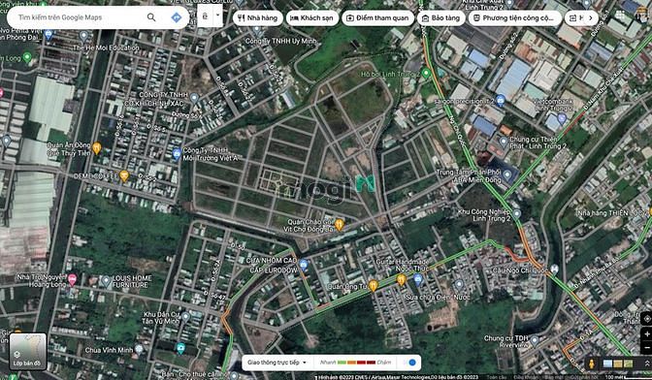This screenshot has height=380, width=652.
Task: Click Nhà Trọ Nguyễn Hoàng Long lodging pin
Action: [73, 279]
